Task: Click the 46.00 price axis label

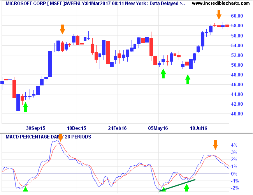Action: tap(237, 85)
